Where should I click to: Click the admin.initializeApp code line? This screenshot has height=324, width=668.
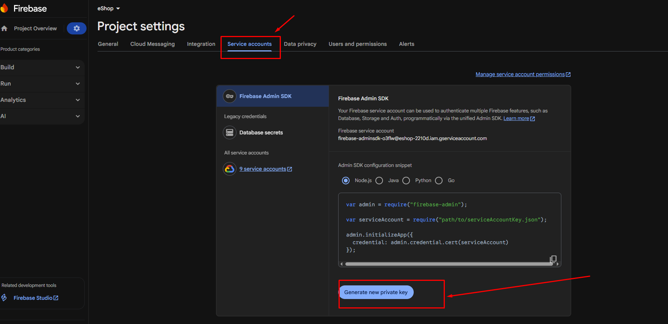[380, 235]
